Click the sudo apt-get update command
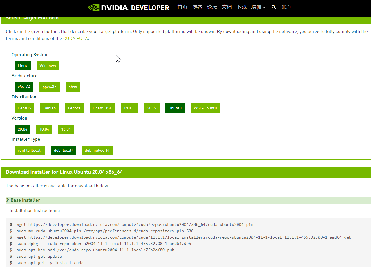 click(x=39, y=256)
